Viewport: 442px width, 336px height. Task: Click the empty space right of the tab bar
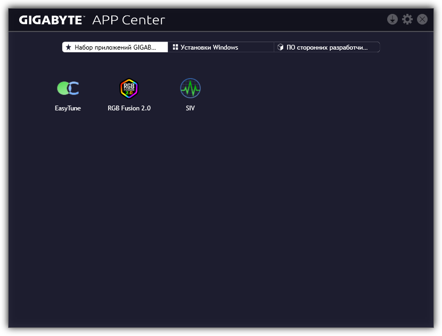[407, 47]
